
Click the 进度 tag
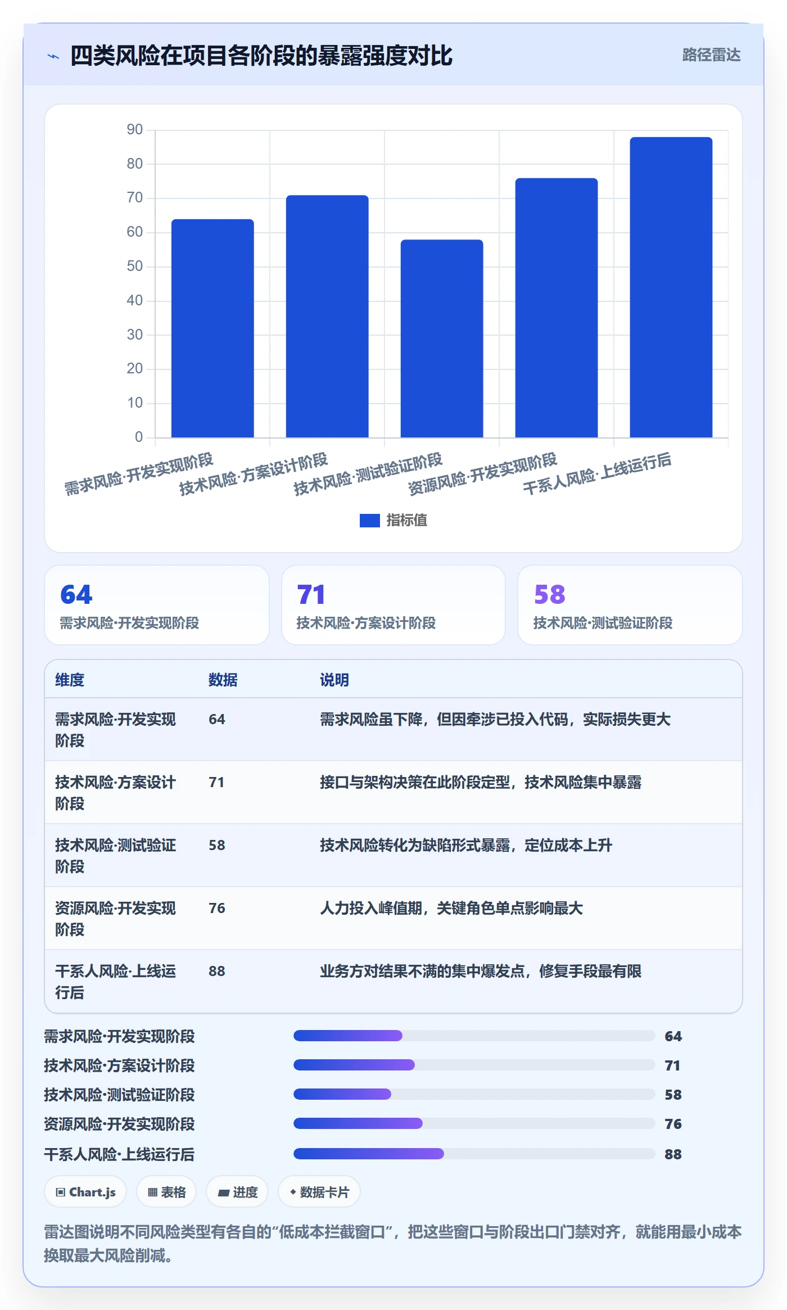click(x=237, y=1192)
